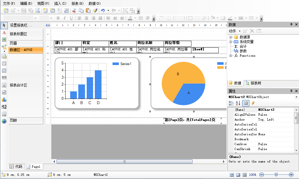Image resolution: width=299 pixels, height=179 pixels.
Task: Select the pointer (arrow) tool
Action: [x=4, y=25]
